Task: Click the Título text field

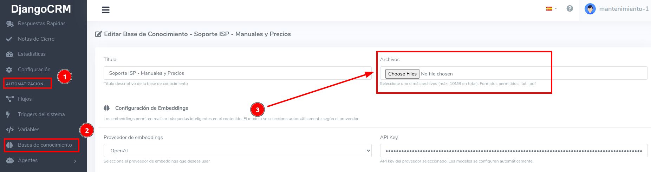Action: click(x=237, y=73)
